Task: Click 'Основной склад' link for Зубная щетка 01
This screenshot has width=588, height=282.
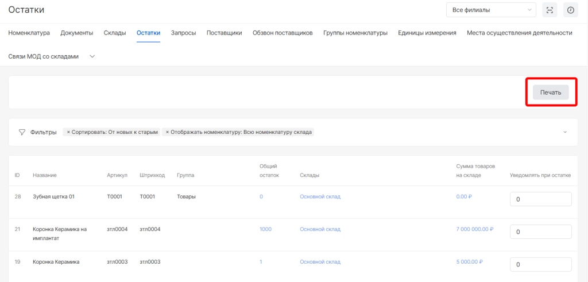Action: 320,196
